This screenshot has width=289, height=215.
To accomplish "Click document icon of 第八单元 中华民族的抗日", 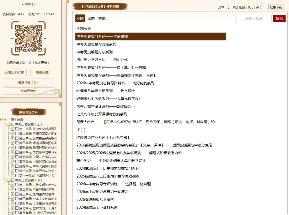I will (x=13, y=161).
